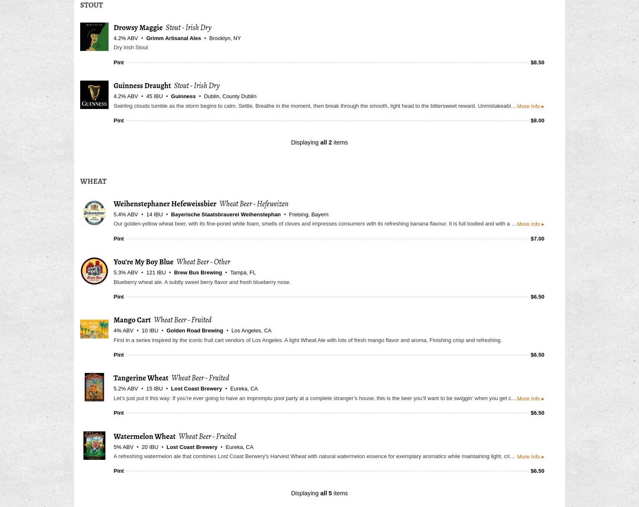
Task: Click the Brew Bus Brewing logo
Action: coord(94,271)
